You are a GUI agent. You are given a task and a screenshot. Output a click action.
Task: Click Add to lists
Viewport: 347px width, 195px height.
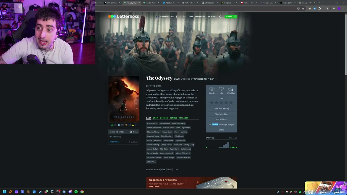(x=221, y=119)
